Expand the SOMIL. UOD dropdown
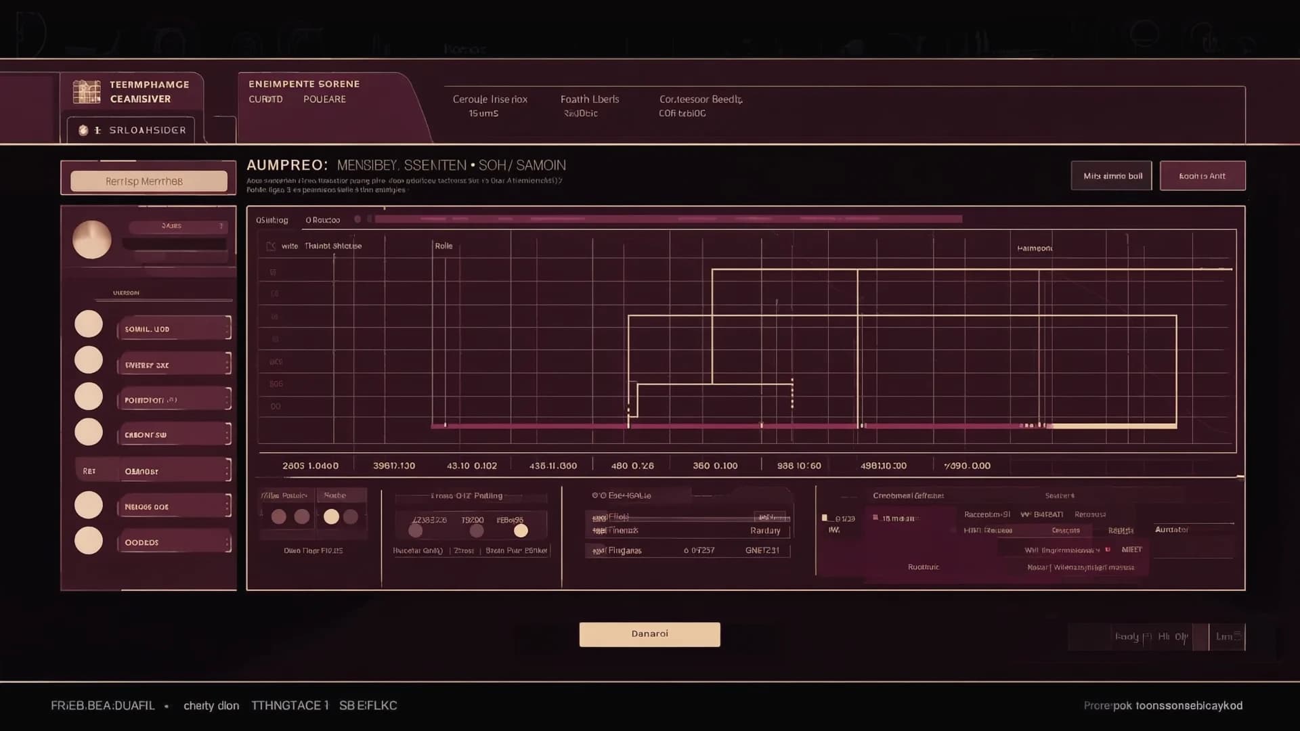Image resolution: width=1300 pixels, height=731 pixels. point(175,328)
